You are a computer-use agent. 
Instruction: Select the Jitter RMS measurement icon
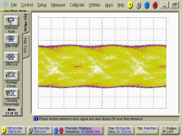pos(11,39)
